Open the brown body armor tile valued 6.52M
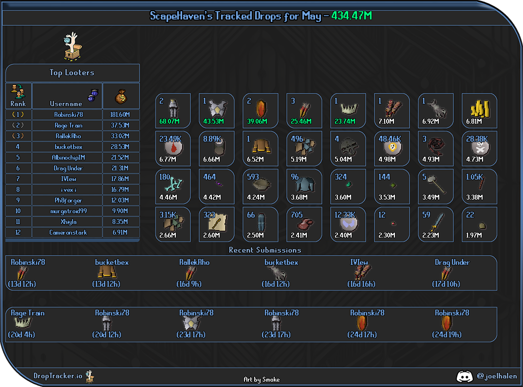Image resolution: width=523 pixels, height=387 pixels. (x=261, y=148)
